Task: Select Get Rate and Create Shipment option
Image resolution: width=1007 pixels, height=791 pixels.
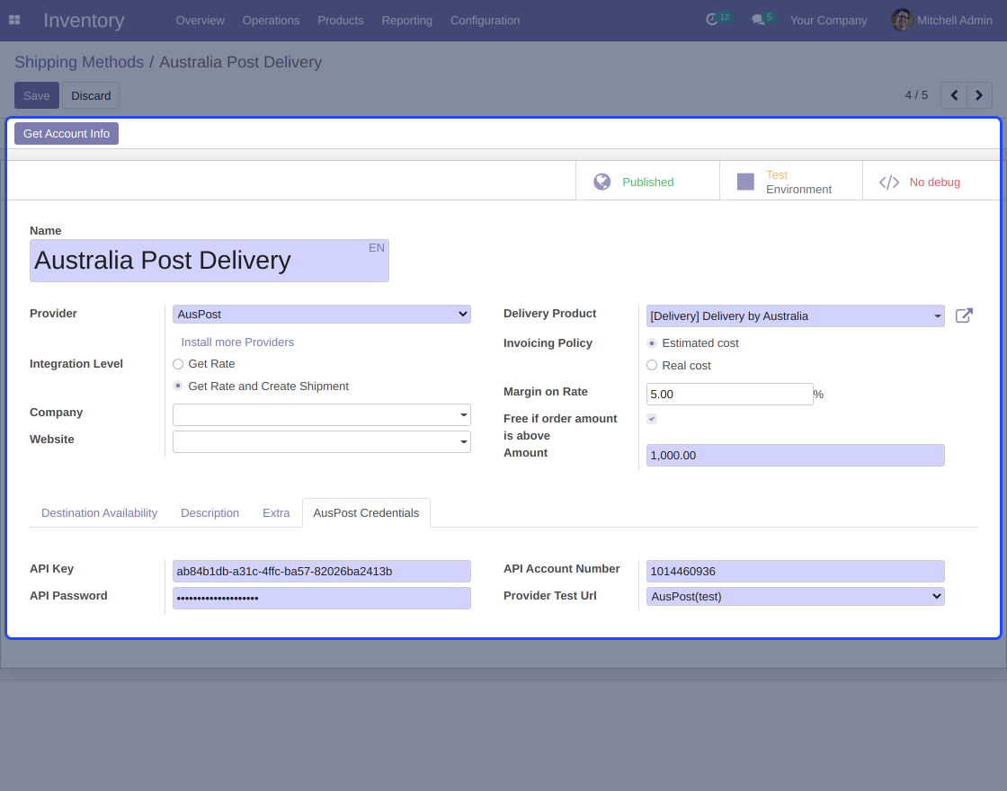Action: pyautogui.click(x=178, y=386)
